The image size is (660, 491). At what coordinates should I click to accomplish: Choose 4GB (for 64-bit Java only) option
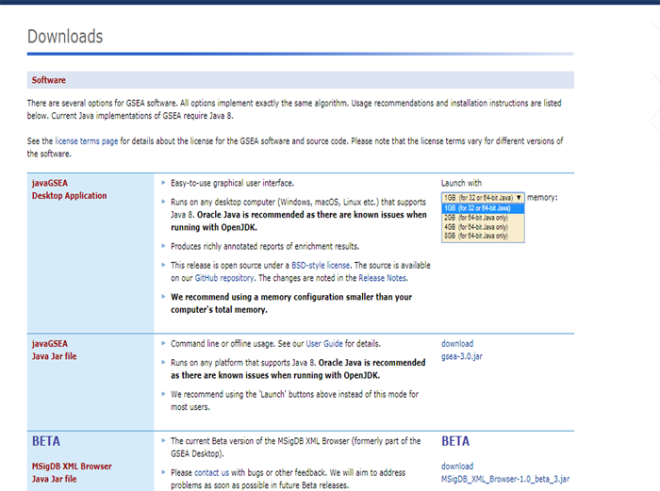pos(483,227)
